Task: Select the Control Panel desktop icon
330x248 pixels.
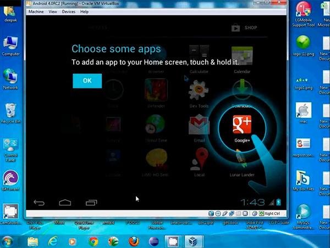Action: (x=10, y=150)
